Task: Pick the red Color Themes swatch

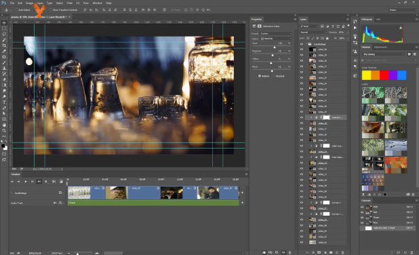Action: 384,75
